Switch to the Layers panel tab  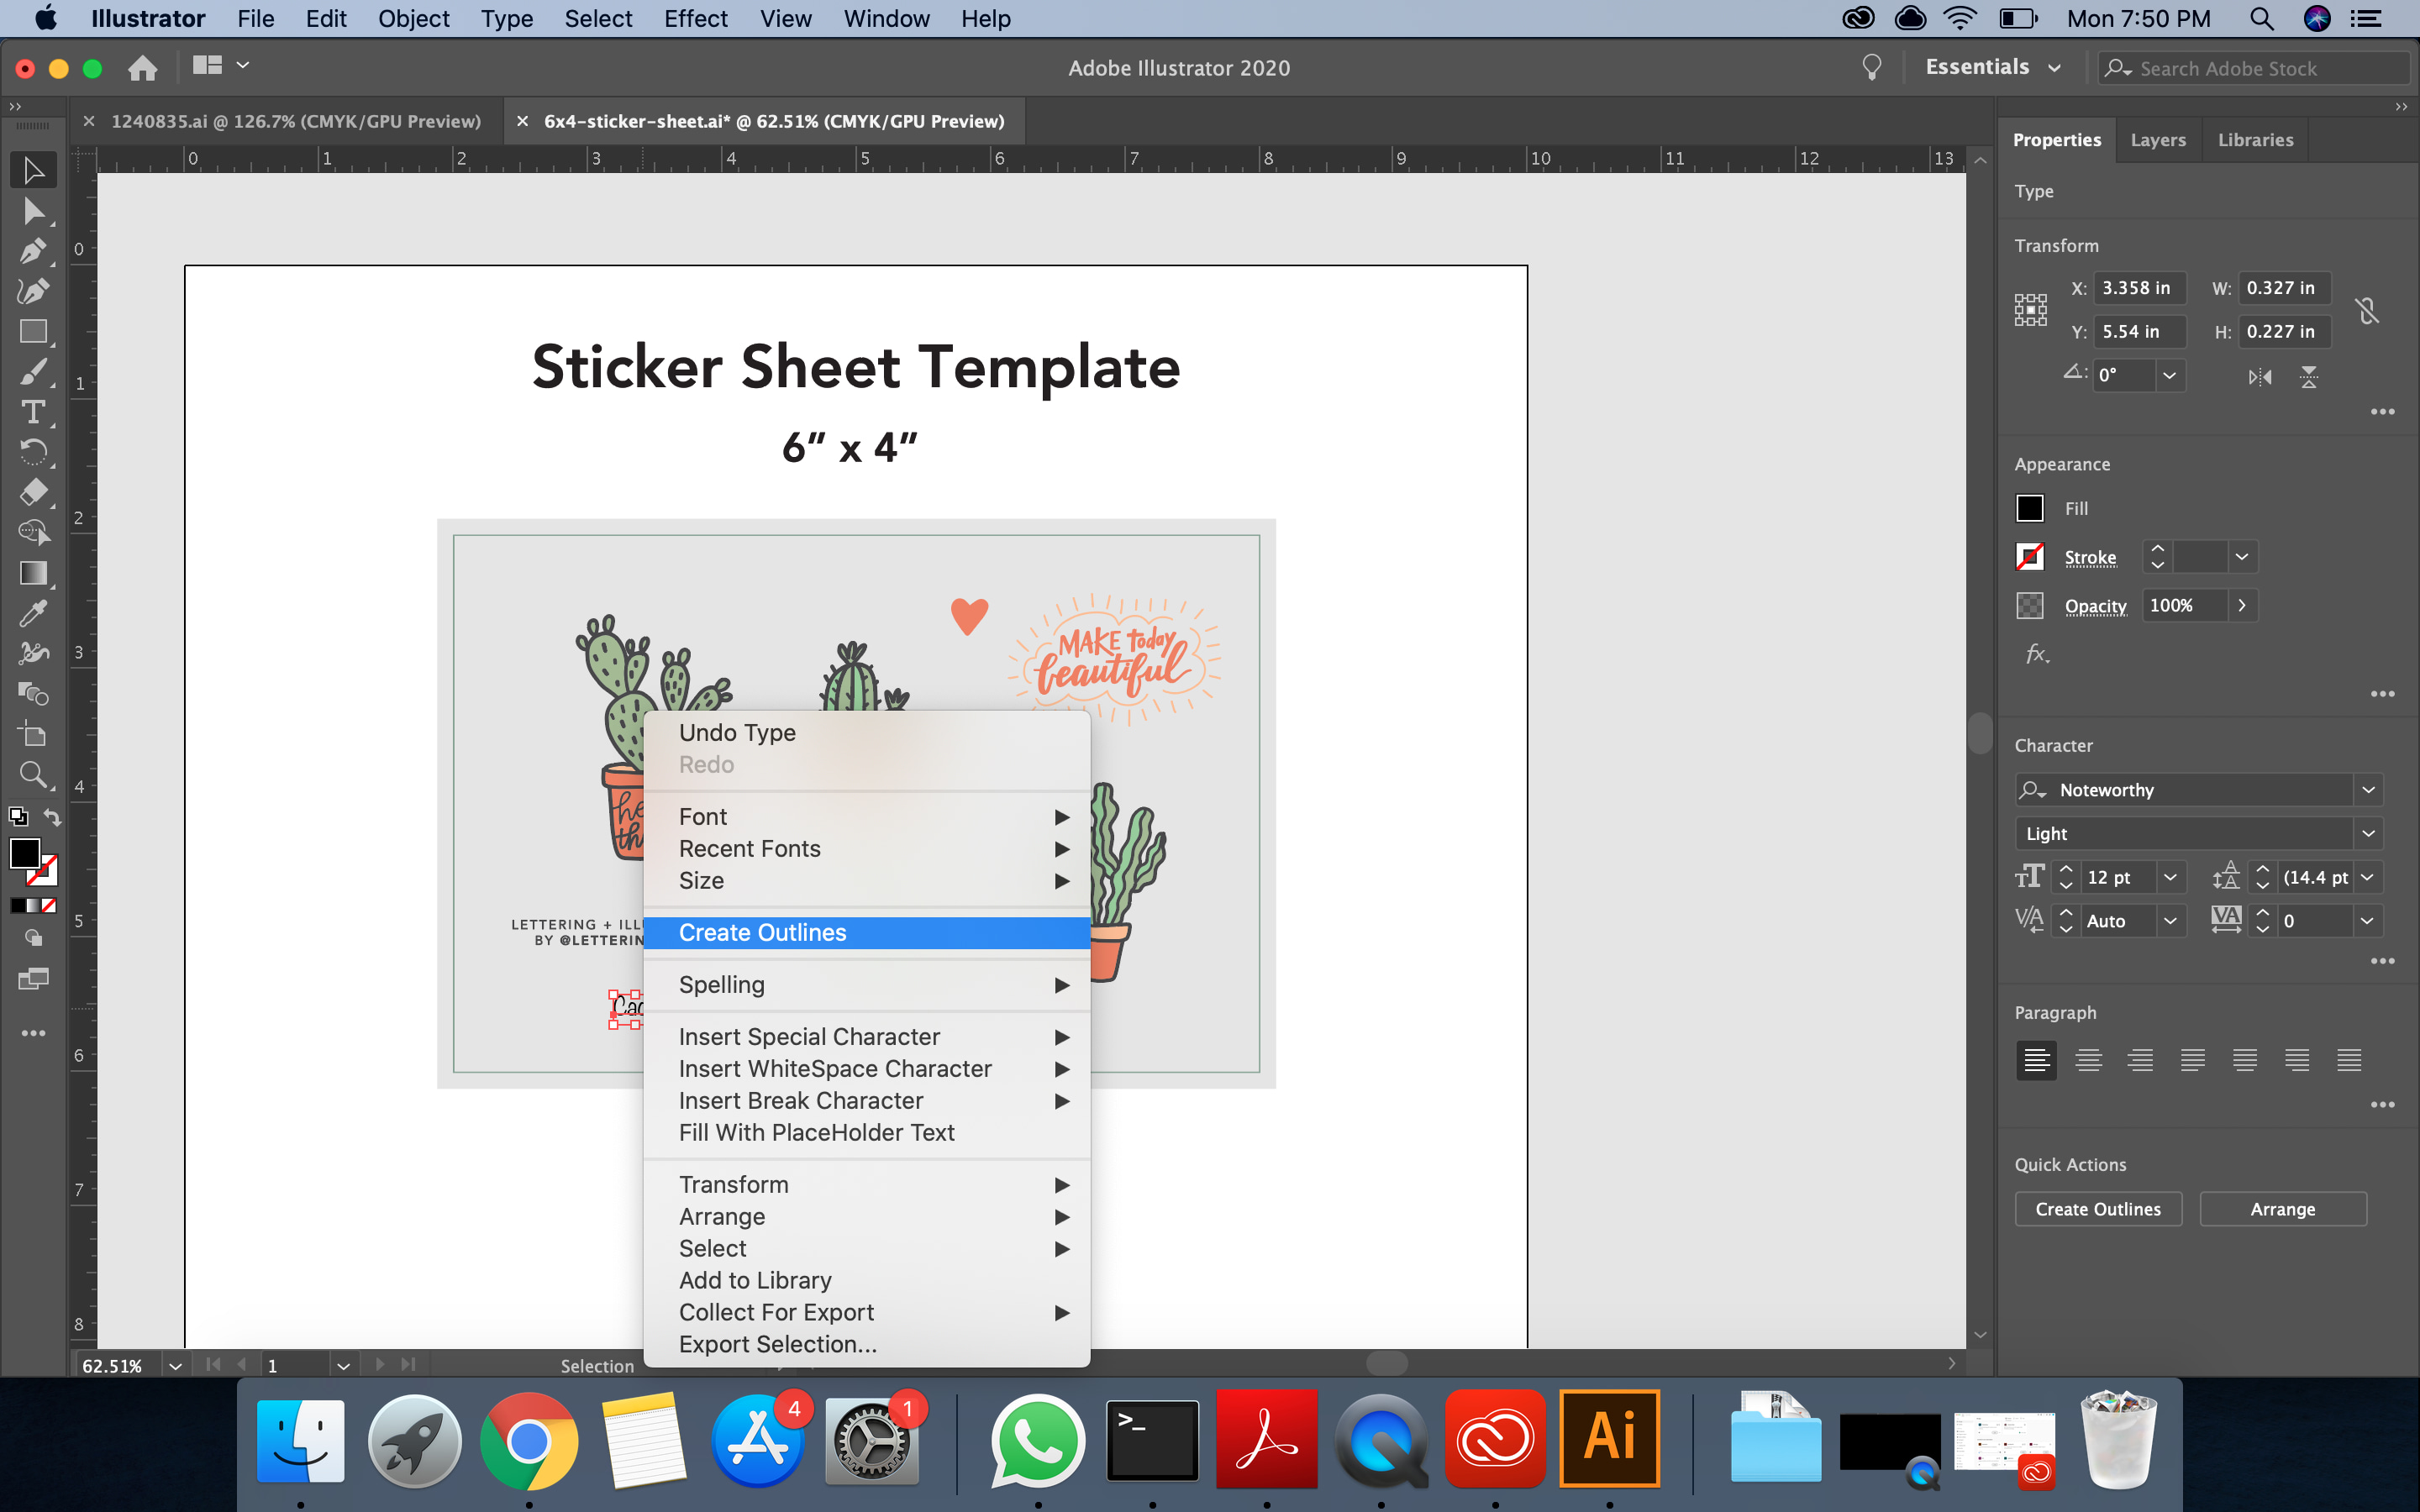tap(2157, 139)
